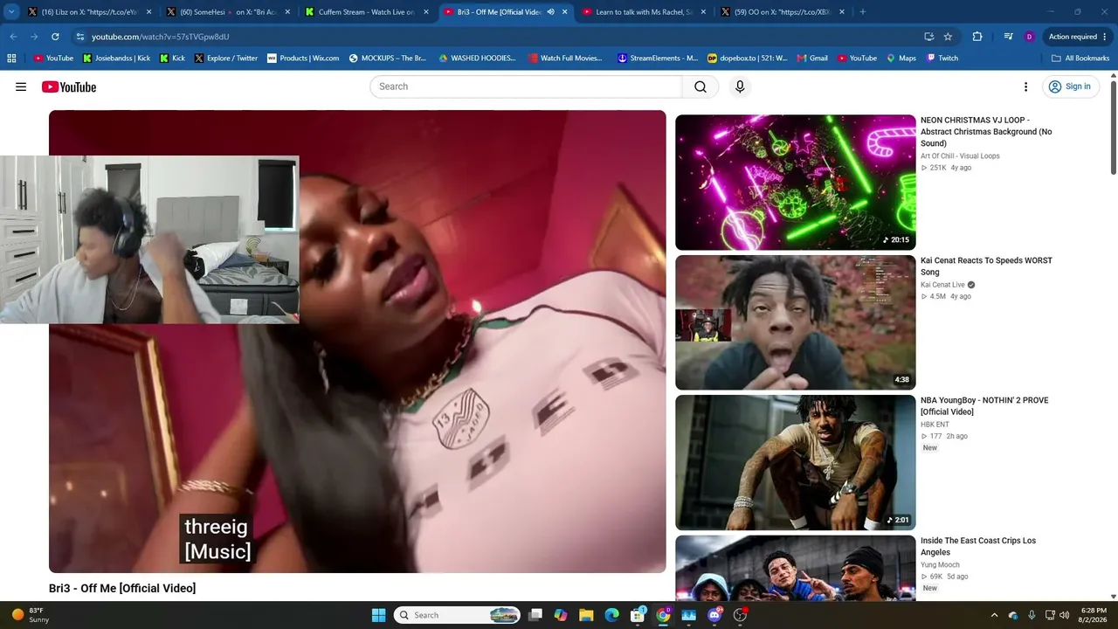Open the Maps bookmark
1118x629 pixels.
(901, 59)
